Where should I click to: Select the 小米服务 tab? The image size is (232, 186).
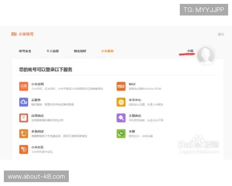pyautogui.click(x=107, y=51)
